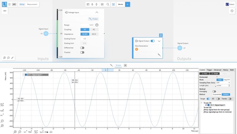Click the Run button
Screen dimensions: 237x134
(x=204, y=74)
